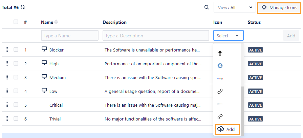Screen dimensions: 303x138
Task: Choose the last chain link icon in list
Action: click(220, 117)
